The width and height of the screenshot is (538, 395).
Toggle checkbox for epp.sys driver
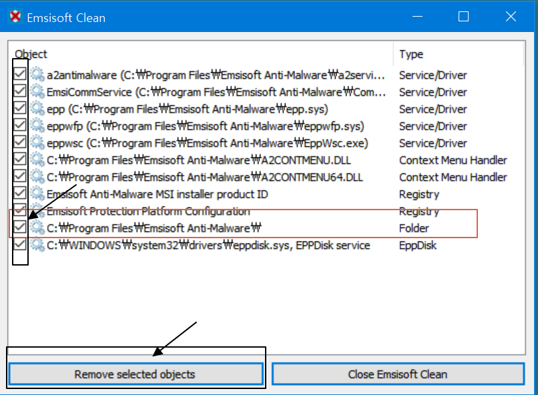20,107
